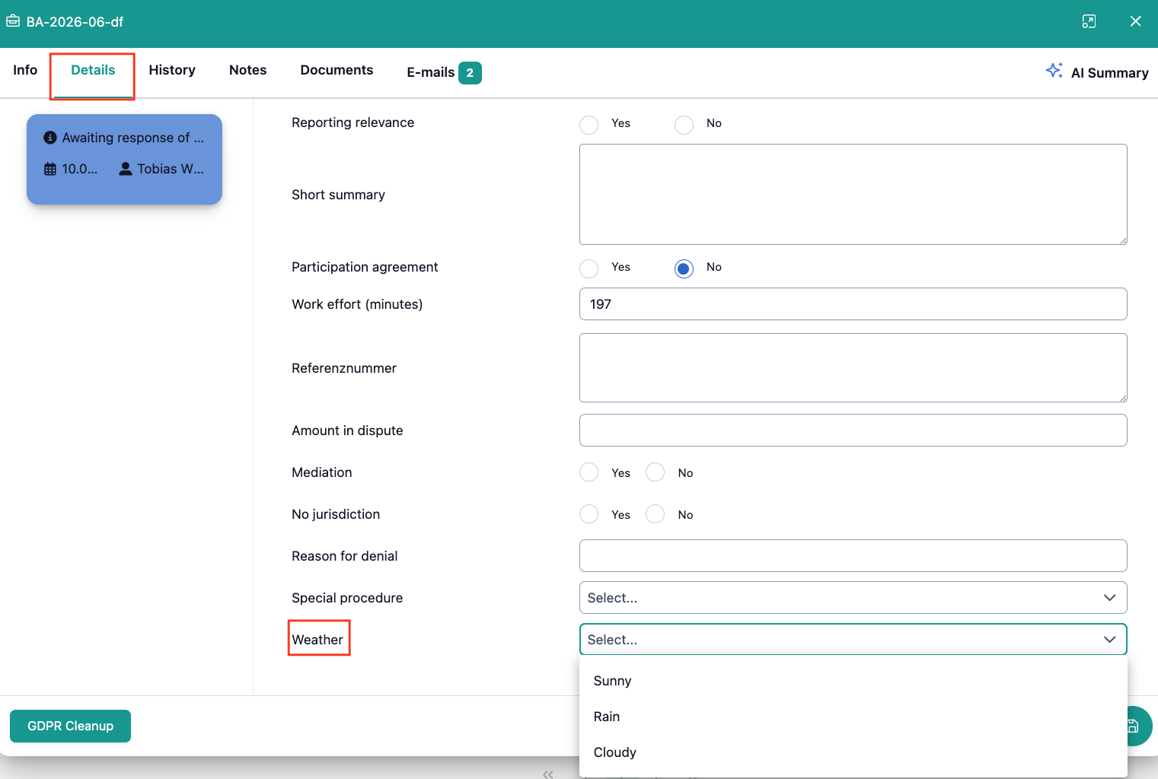
Task: Collapse the Weather dropdown via its chevron
Action: pyautogui.click(x=1109, y=640)
